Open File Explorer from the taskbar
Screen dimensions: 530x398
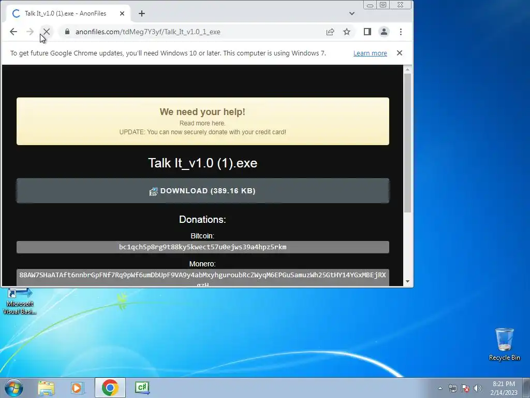point(46,388)
